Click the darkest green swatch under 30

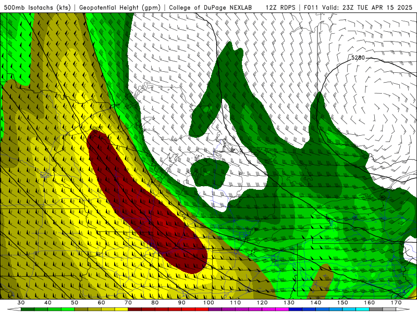28,309
